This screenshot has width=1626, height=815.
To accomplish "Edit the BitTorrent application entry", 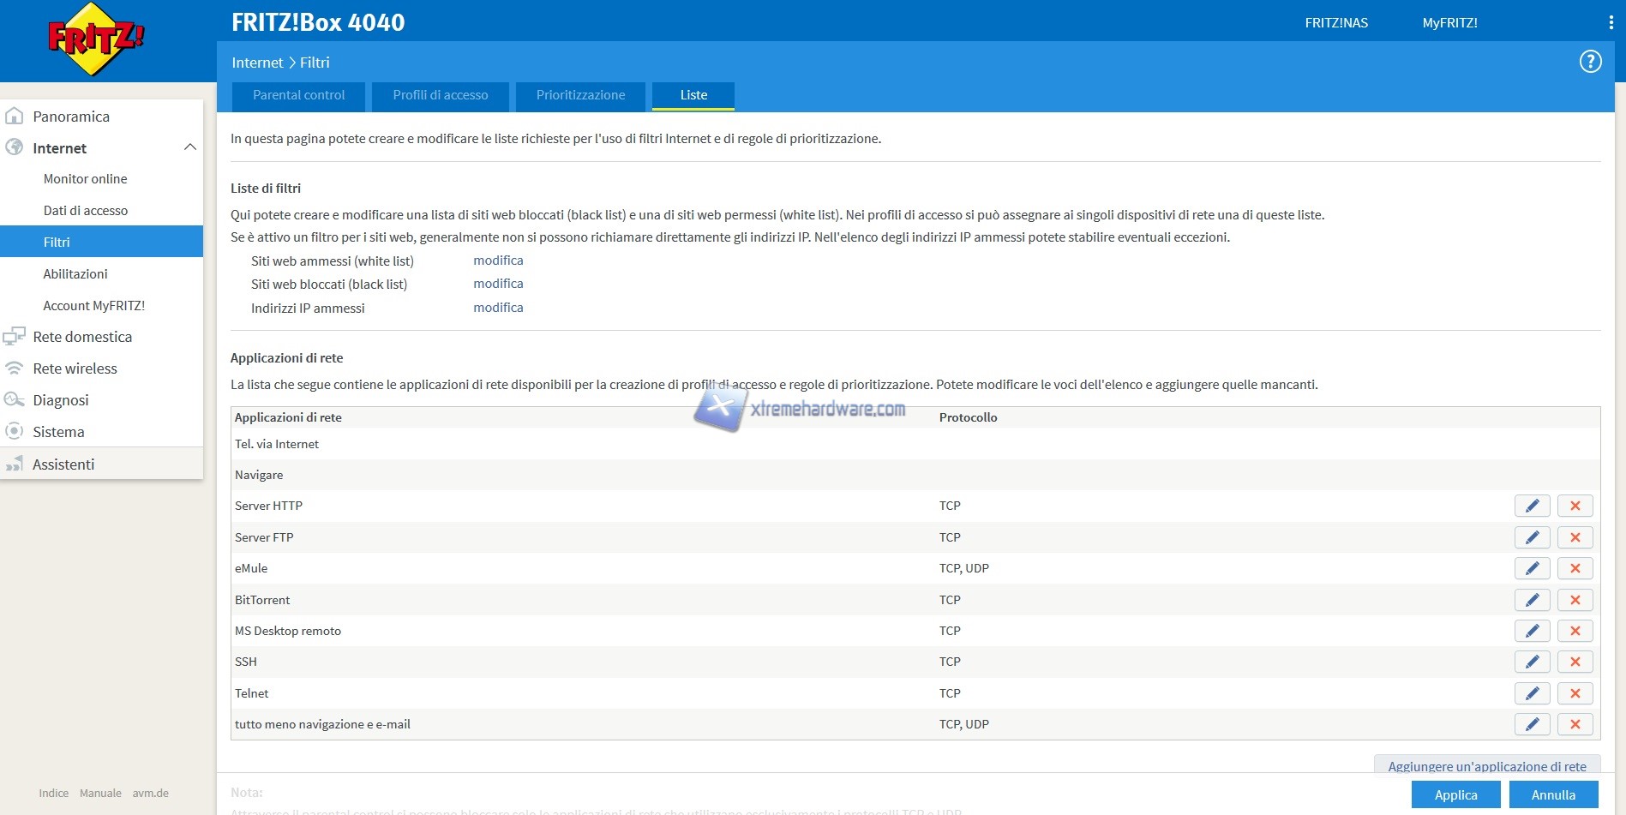I will point(1532,600).
